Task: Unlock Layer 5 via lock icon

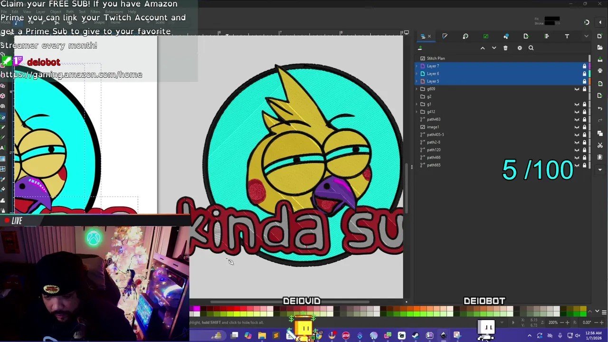Action: (x=584, y=81)
